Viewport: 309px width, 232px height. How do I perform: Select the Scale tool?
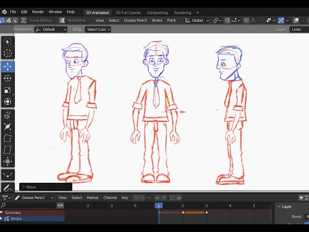[x=8, y=90]
